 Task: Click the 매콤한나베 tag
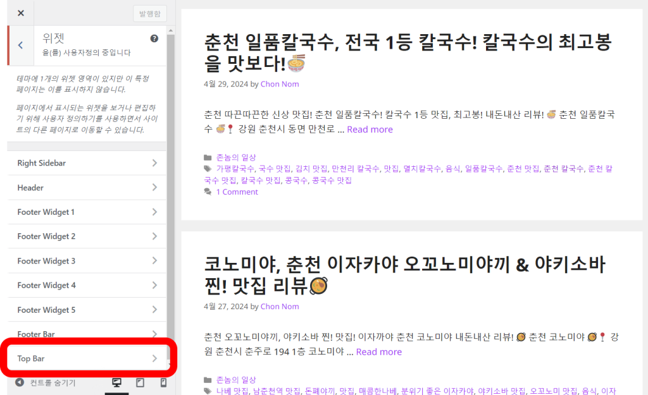(377, 391)
